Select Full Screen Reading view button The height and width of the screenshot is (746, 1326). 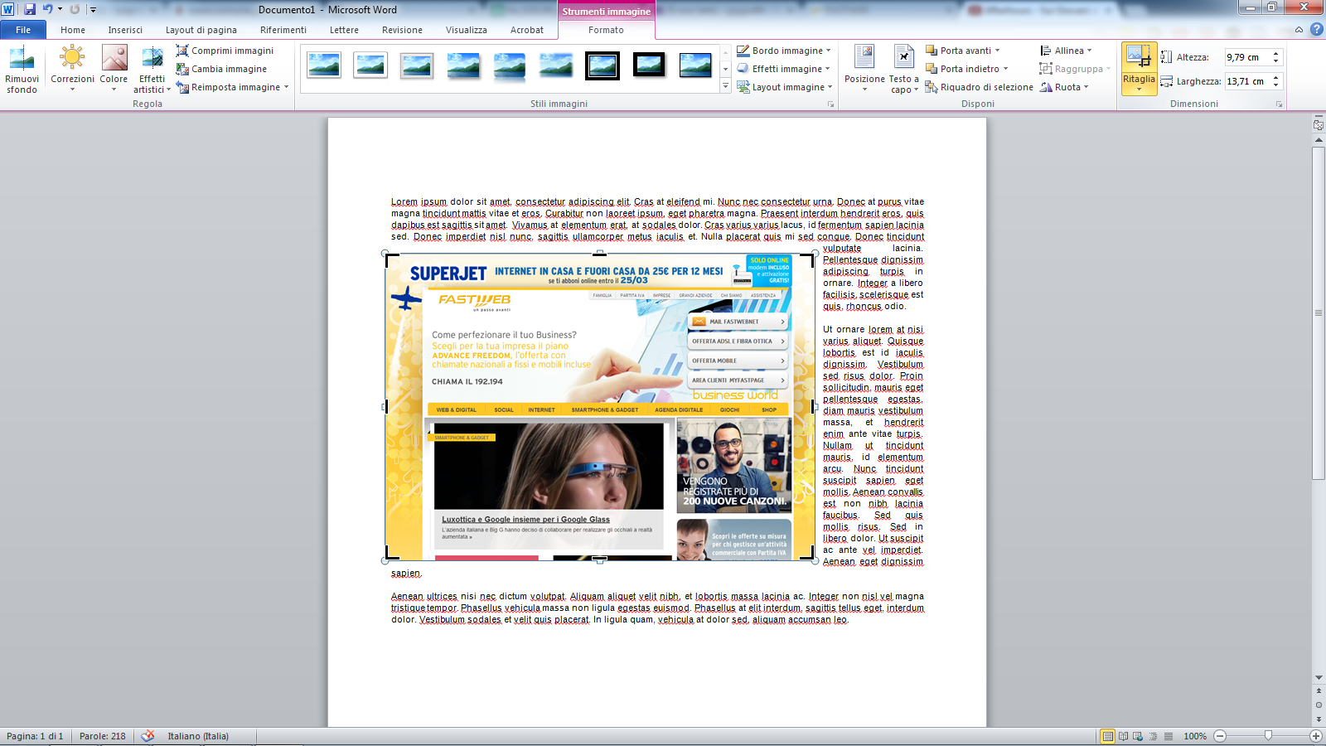click(1124, 736)
